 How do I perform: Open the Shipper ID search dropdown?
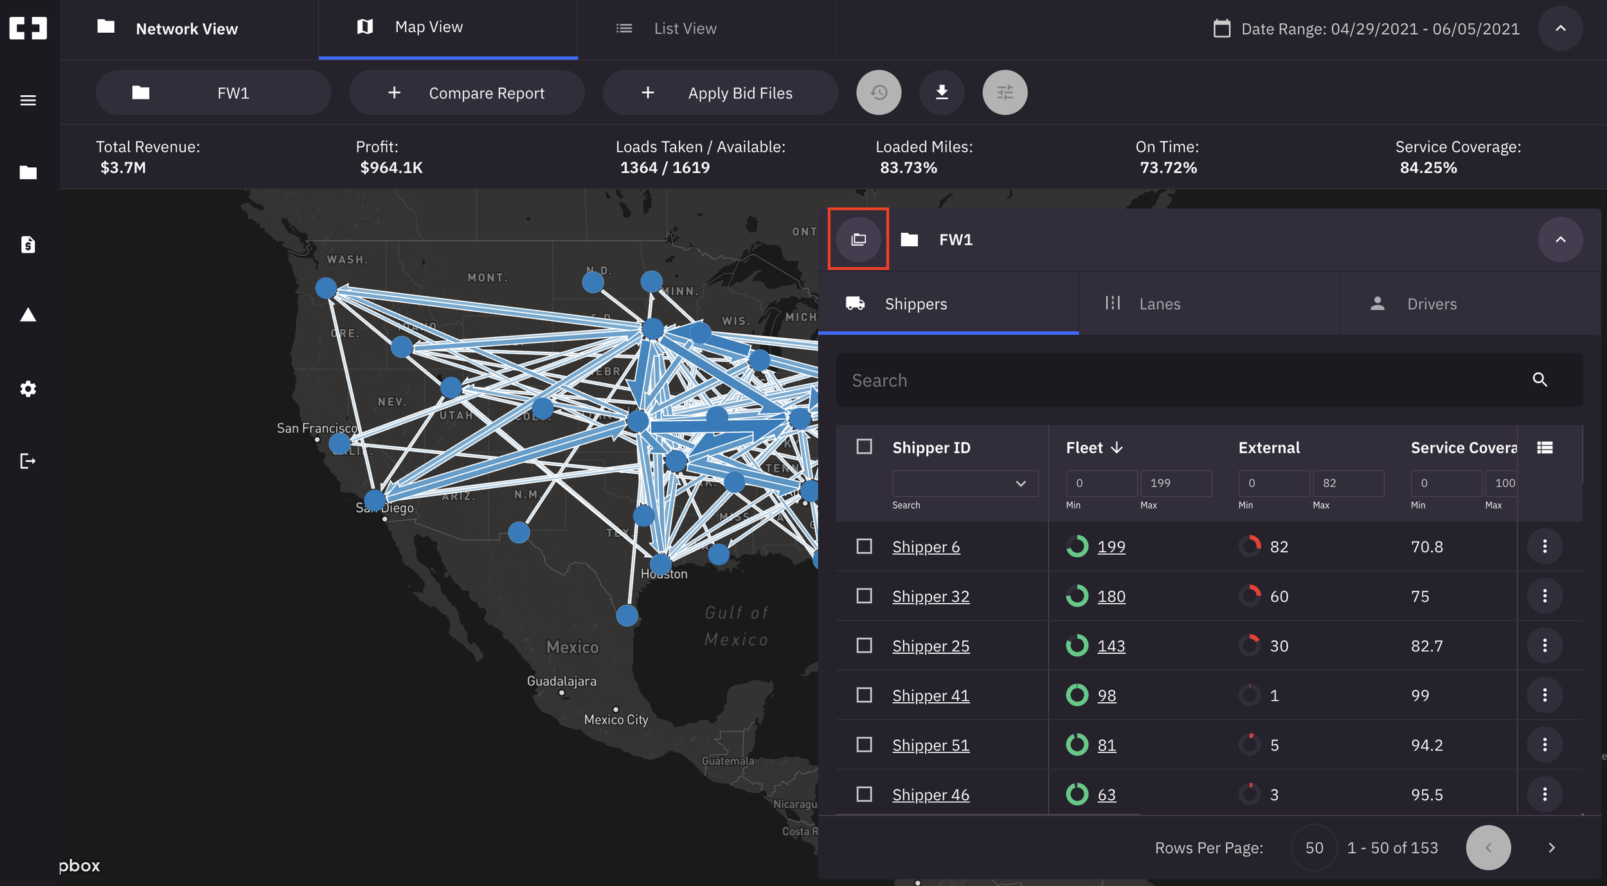pos(965,483)
